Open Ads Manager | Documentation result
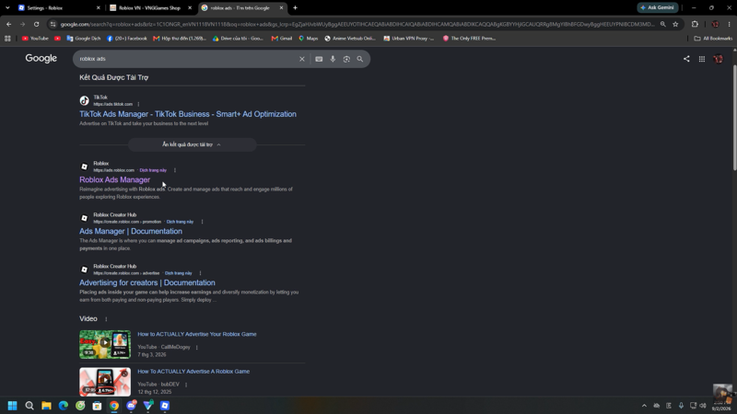The height and width of the screenshot is (414, 737). point(131,232)
